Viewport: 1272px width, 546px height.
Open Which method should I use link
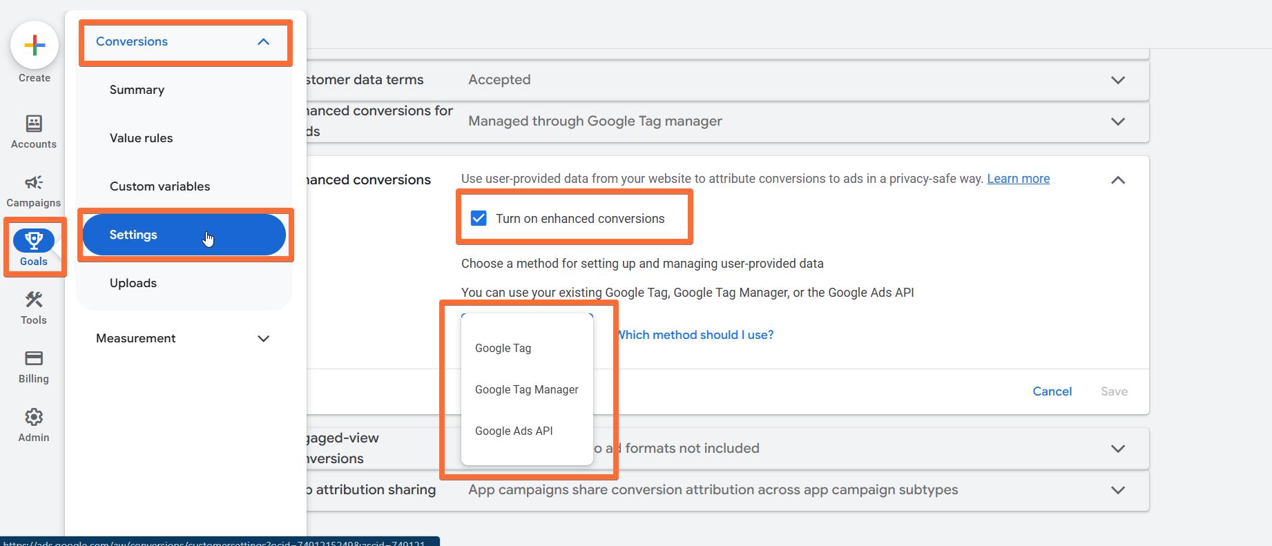pos(694,335)
